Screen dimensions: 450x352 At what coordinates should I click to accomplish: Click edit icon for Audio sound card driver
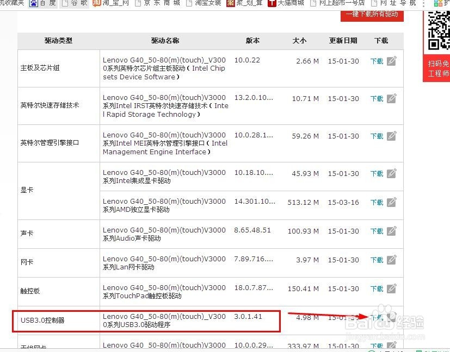[x=391, y=231]
